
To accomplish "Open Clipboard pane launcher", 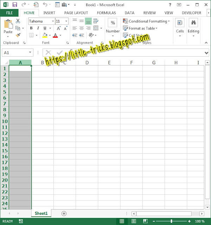I will [x=24, y=43].
